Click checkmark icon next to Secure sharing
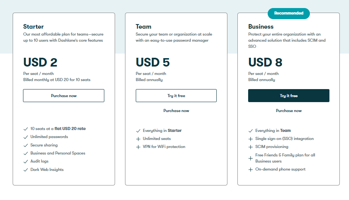349x200 pixels. pyautogui.click(x=26, y=145)
